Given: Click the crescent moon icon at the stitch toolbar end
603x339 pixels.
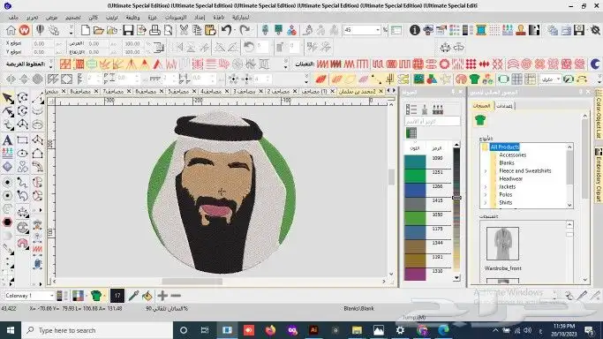Looking at the screenshot, I should [x=595, y=64].
